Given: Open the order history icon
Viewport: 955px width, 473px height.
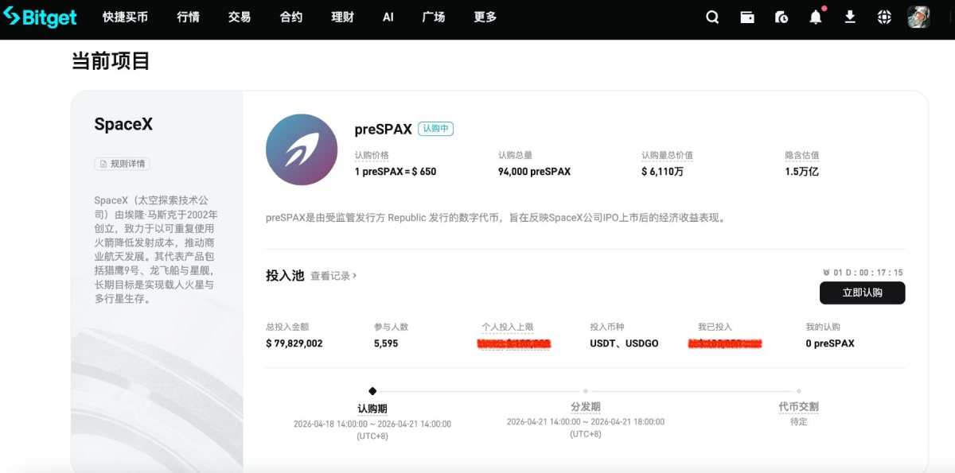Looking at the screenshot, I should click(781, 17).
